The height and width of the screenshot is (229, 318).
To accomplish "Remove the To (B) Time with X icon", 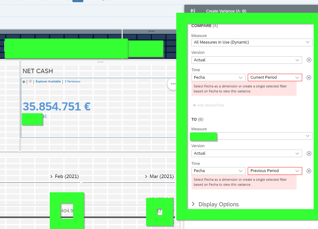I will tap(309, 171).
